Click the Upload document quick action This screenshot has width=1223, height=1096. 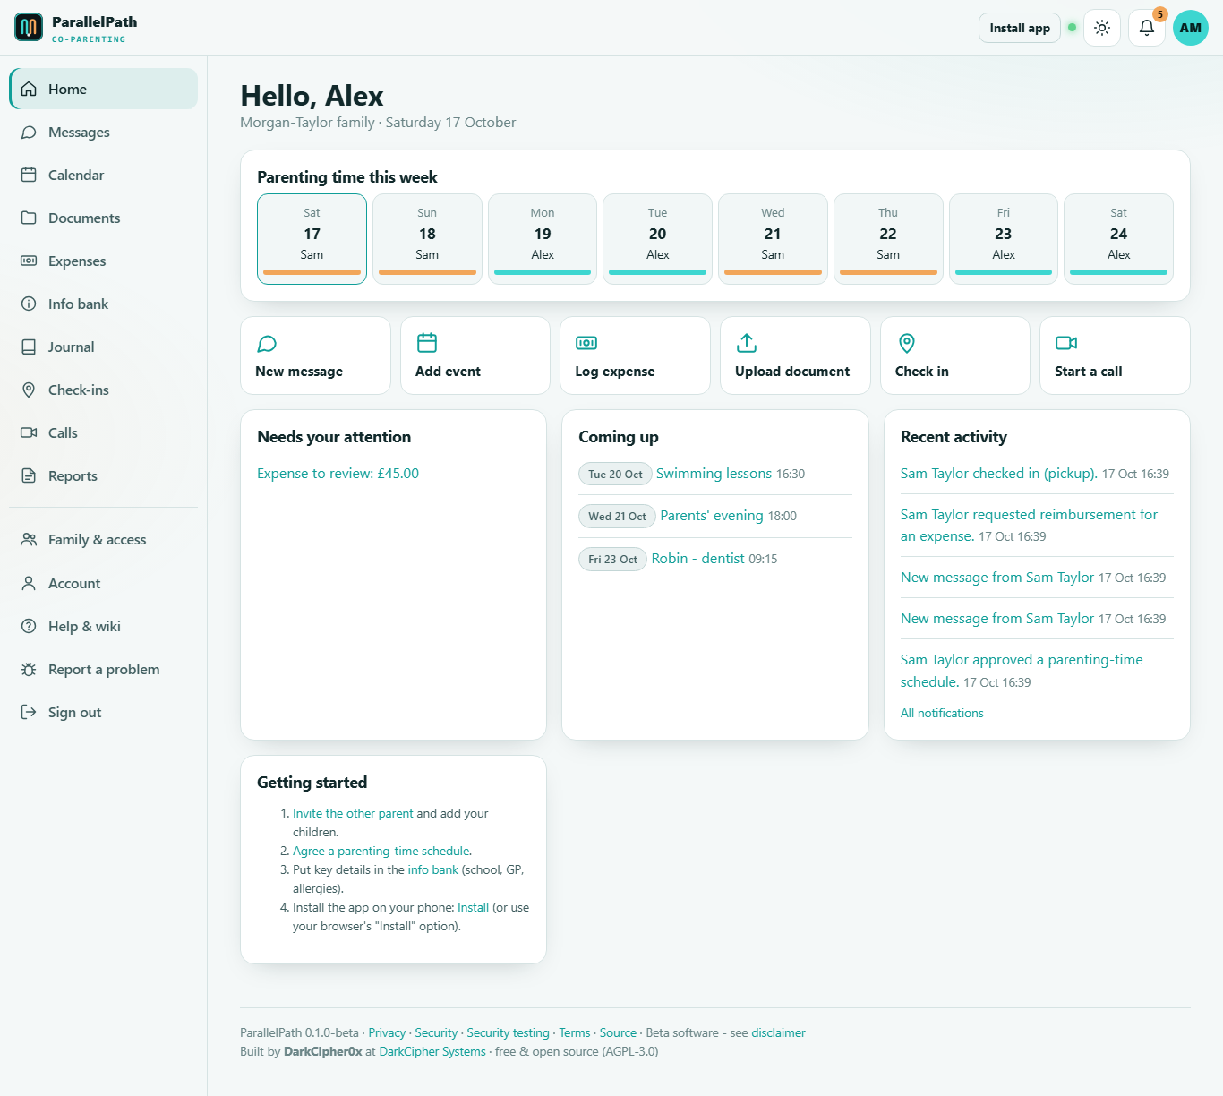(795, 355)
